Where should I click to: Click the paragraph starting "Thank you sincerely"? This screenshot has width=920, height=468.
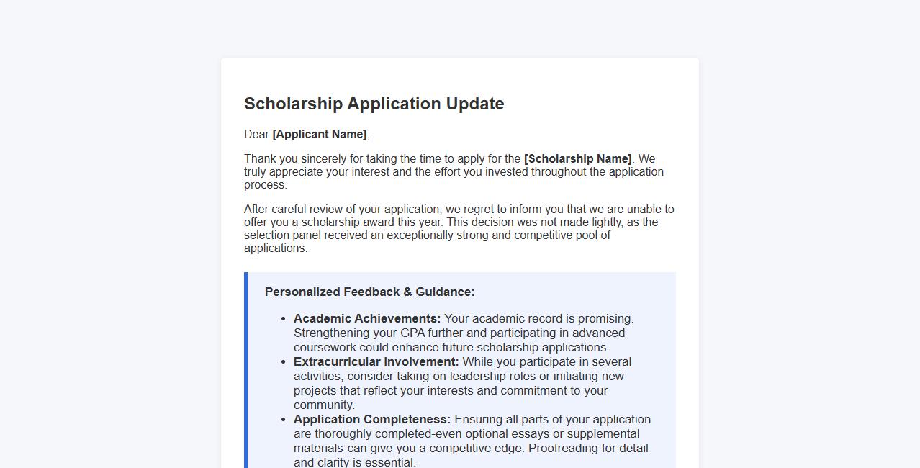pyautogui.click(x=454, y=172)
